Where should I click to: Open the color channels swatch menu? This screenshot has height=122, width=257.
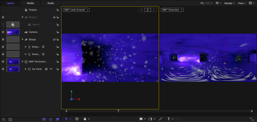218,3
